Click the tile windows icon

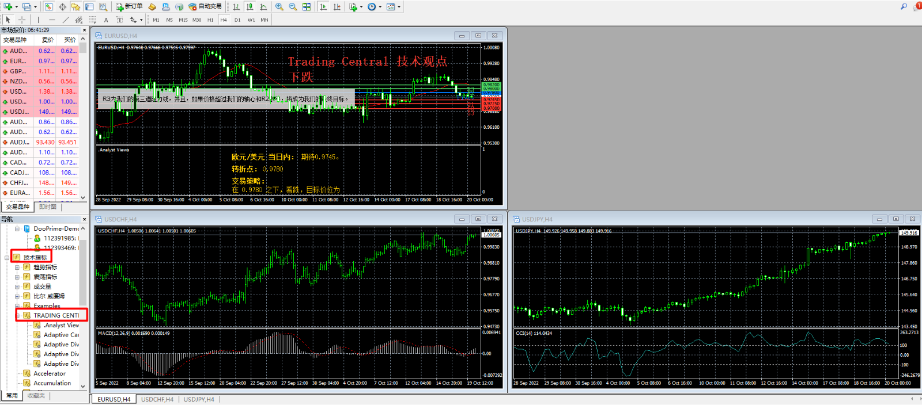[x=307, y=7]
